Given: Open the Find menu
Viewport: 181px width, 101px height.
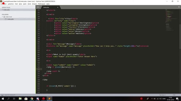Looking at the screenshot, I should coord(16,4).
